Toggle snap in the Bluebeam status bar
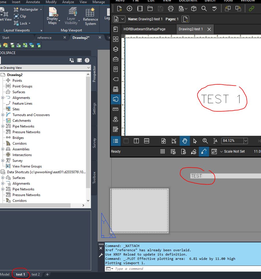 pyautogui.click(x=173, y=152)
